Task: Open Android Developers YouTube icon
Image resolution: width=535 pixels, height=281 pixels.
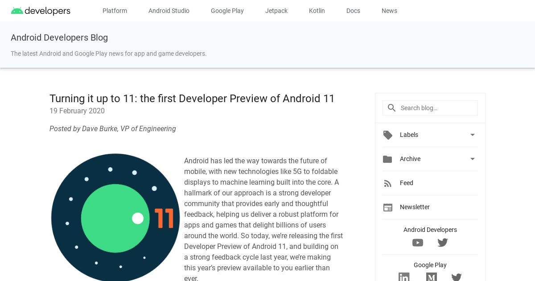Action: 418,243
